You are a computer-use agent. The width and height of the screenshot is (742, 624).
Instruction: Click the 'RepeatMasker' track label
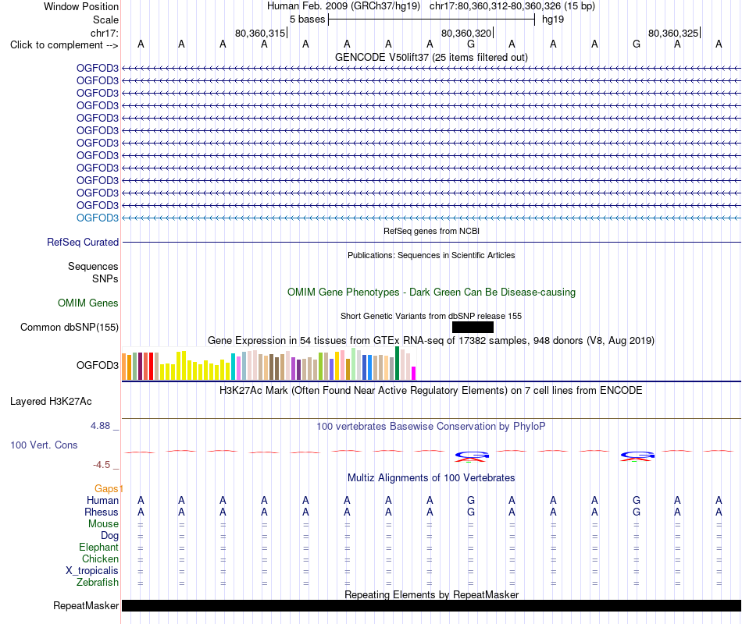(x=86, y=605)
